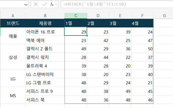Click the 2월 header cell

(x=98, y=23)
